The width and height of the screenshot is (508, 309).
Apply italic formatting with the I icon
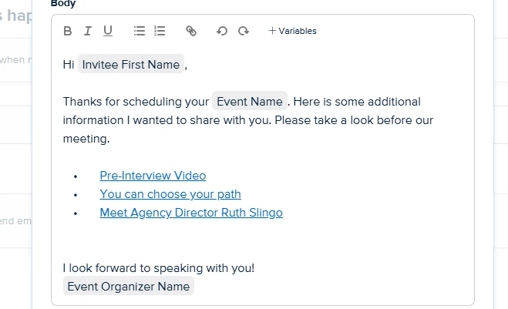pos(87,31)
